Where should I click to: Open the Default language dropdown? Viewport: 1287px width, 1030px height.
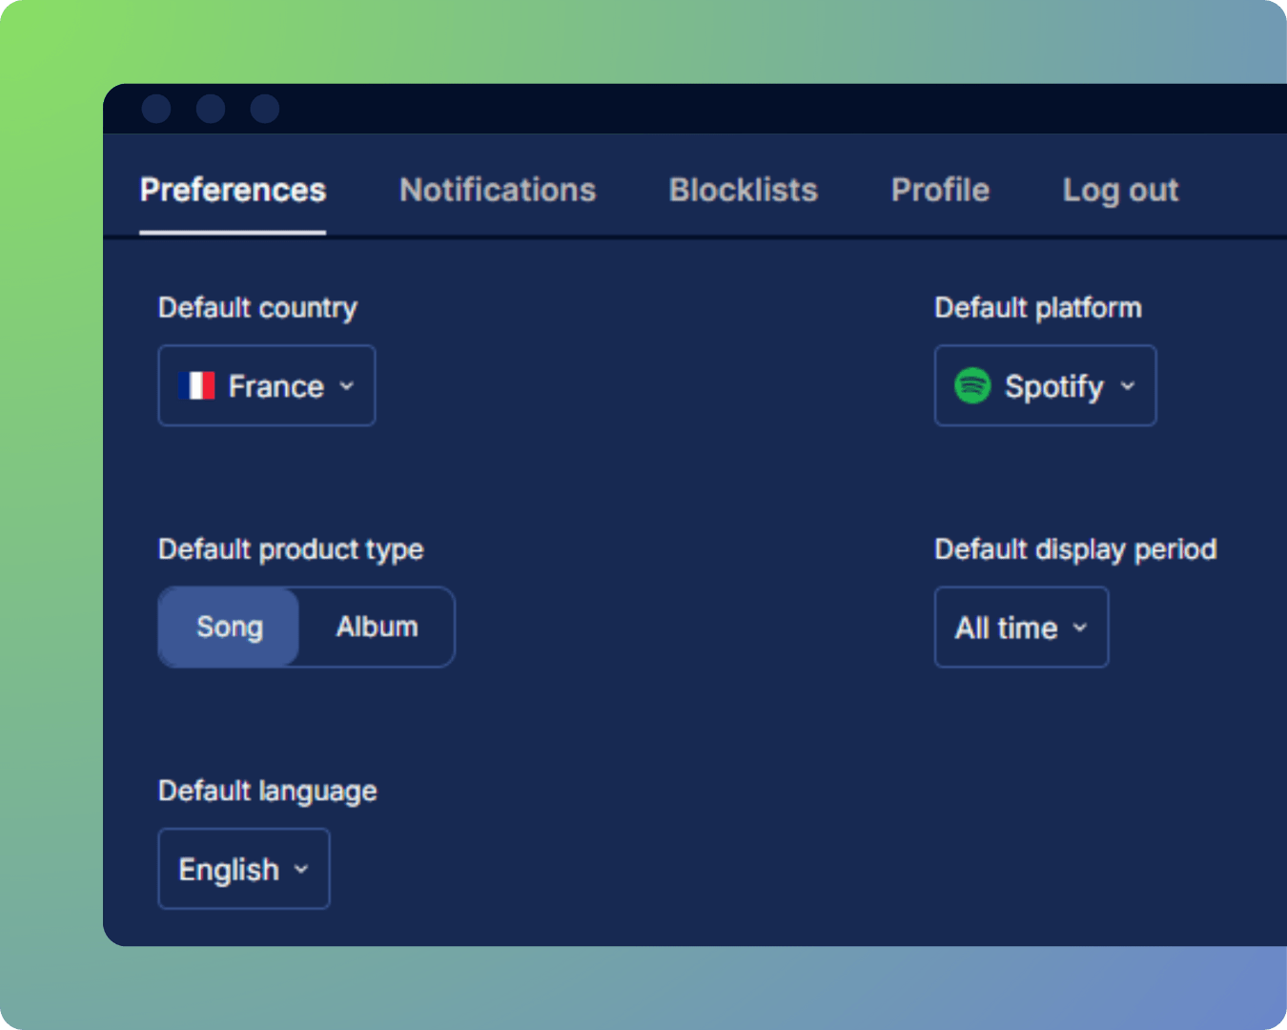(x=243, y=868)
